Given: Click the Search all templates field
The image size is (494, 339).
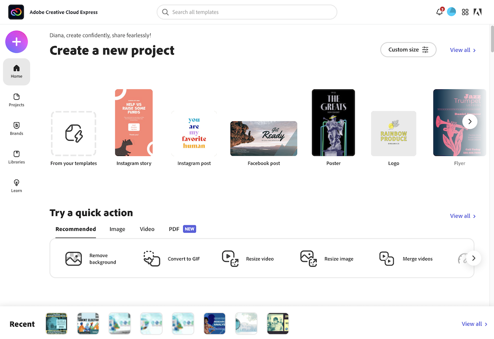Looking at the screenshot, I should (x=247, y=12).
